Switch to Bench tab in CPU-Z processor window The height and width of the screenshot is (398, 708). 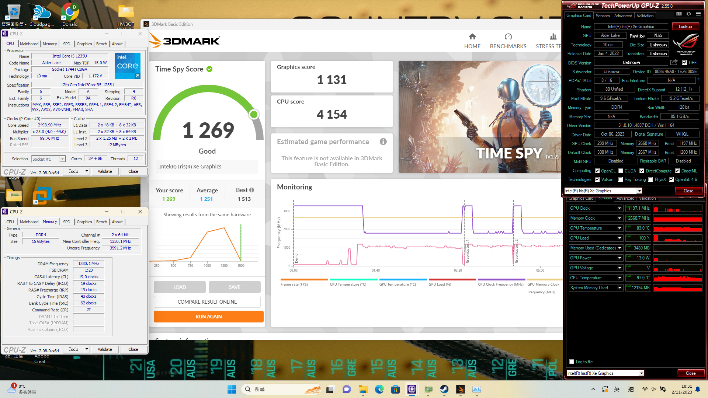click(x=102, y=44)
